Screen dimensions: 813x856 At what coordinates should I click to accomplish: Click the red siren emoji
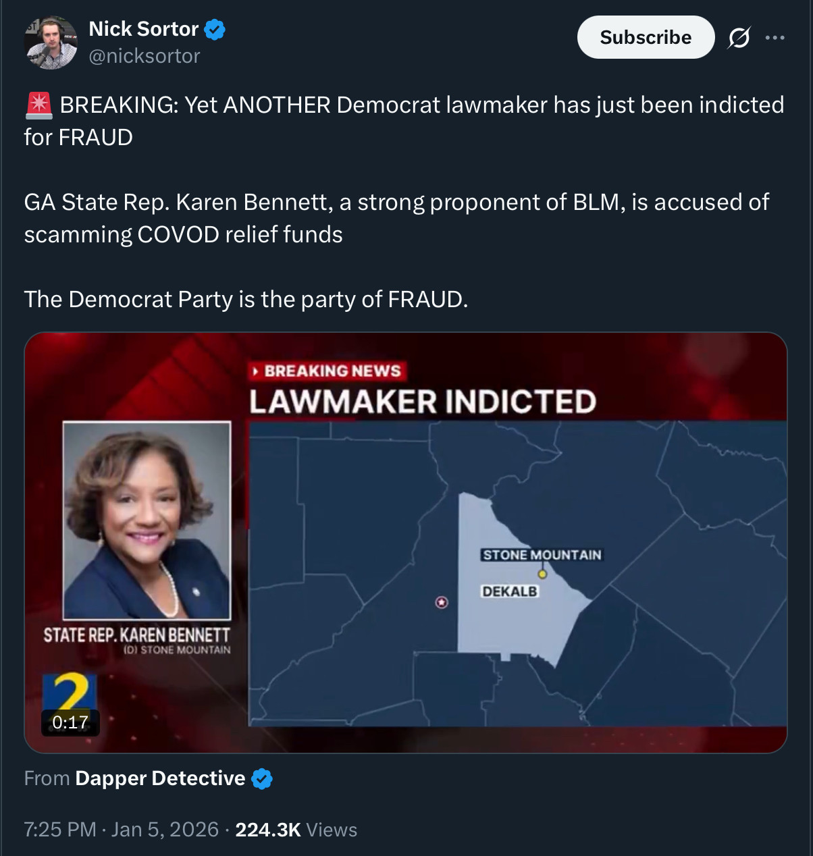pos(38,105)
